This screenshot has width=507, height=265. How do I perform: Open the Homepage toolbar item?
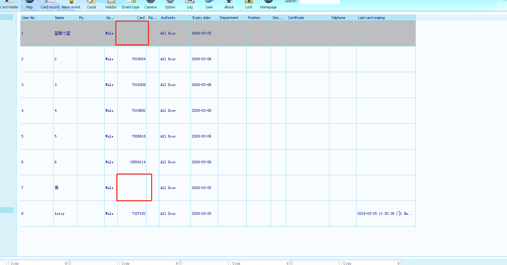(268, 5)
